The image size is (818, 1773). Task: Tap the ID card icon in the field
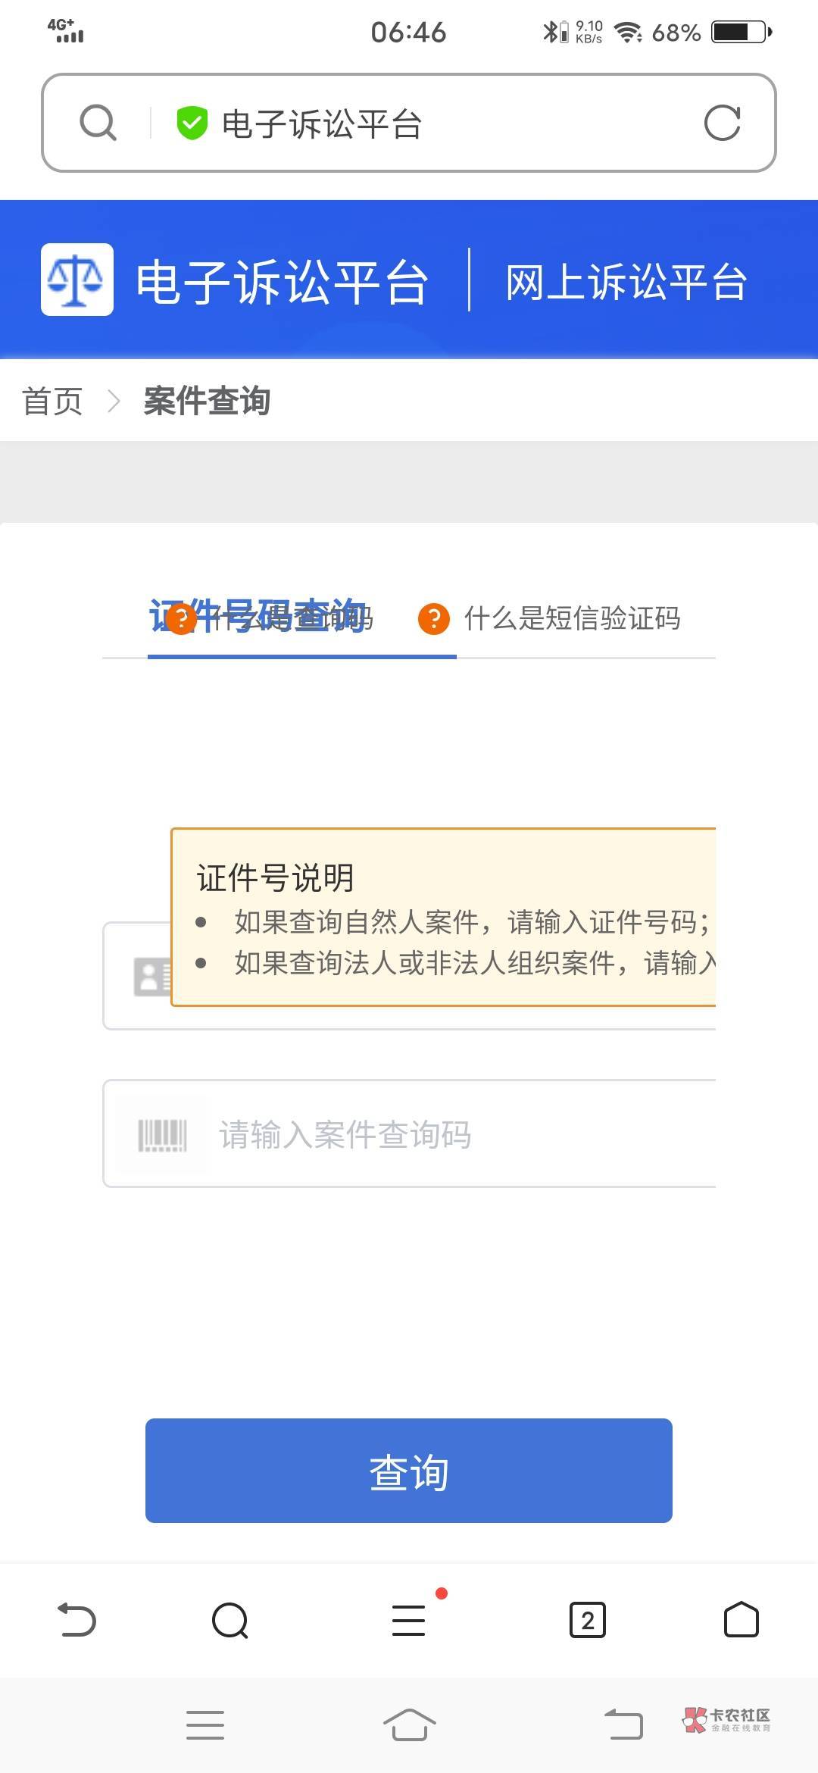point(151,977)
